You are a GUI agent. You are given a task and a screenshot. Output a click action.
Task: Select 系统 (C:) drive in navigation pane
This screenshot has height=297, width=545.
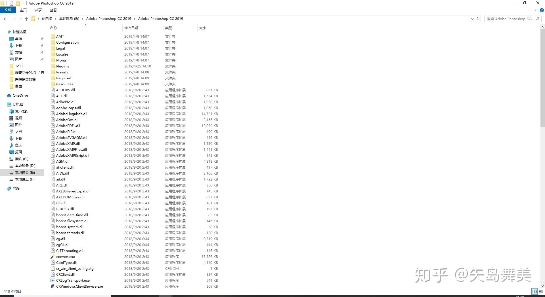tap(22, 159)
